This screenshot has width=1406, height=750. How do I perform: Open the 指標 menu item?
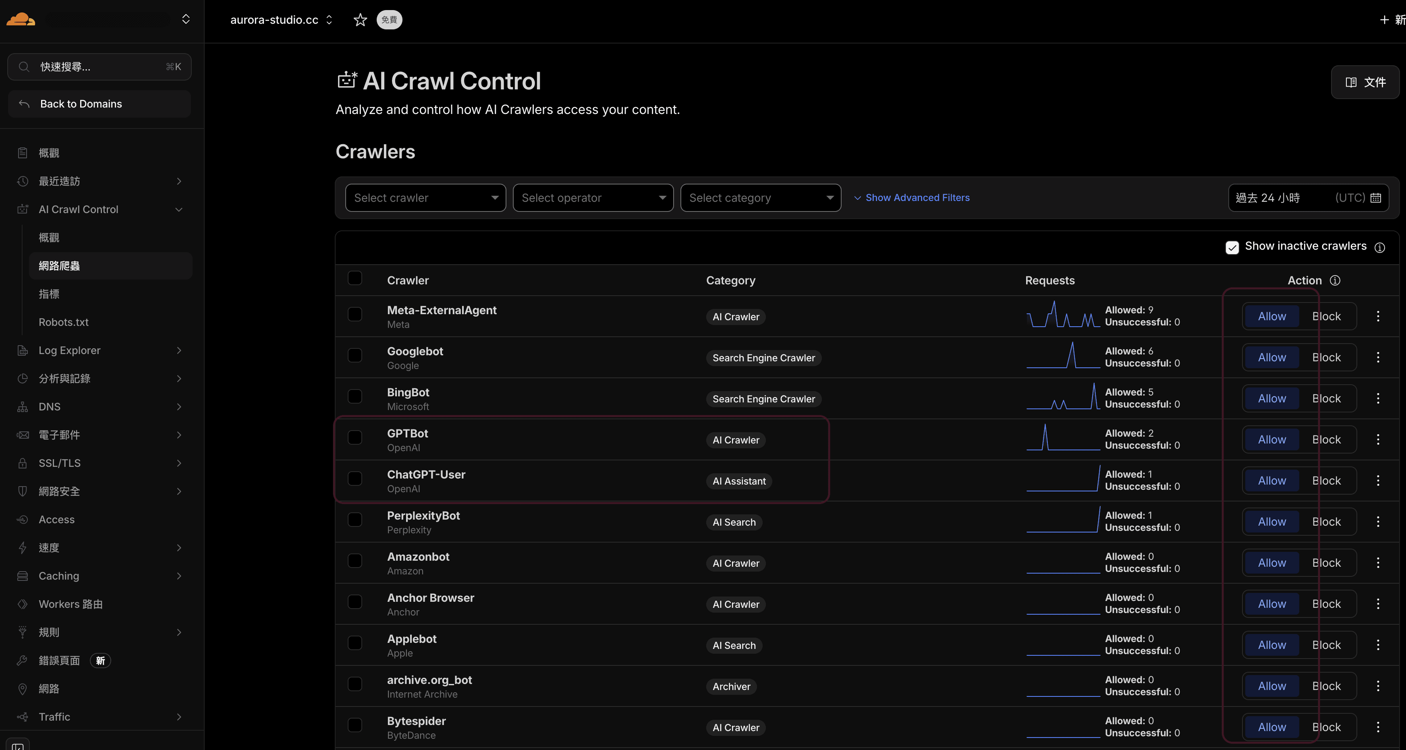point(49,294)
